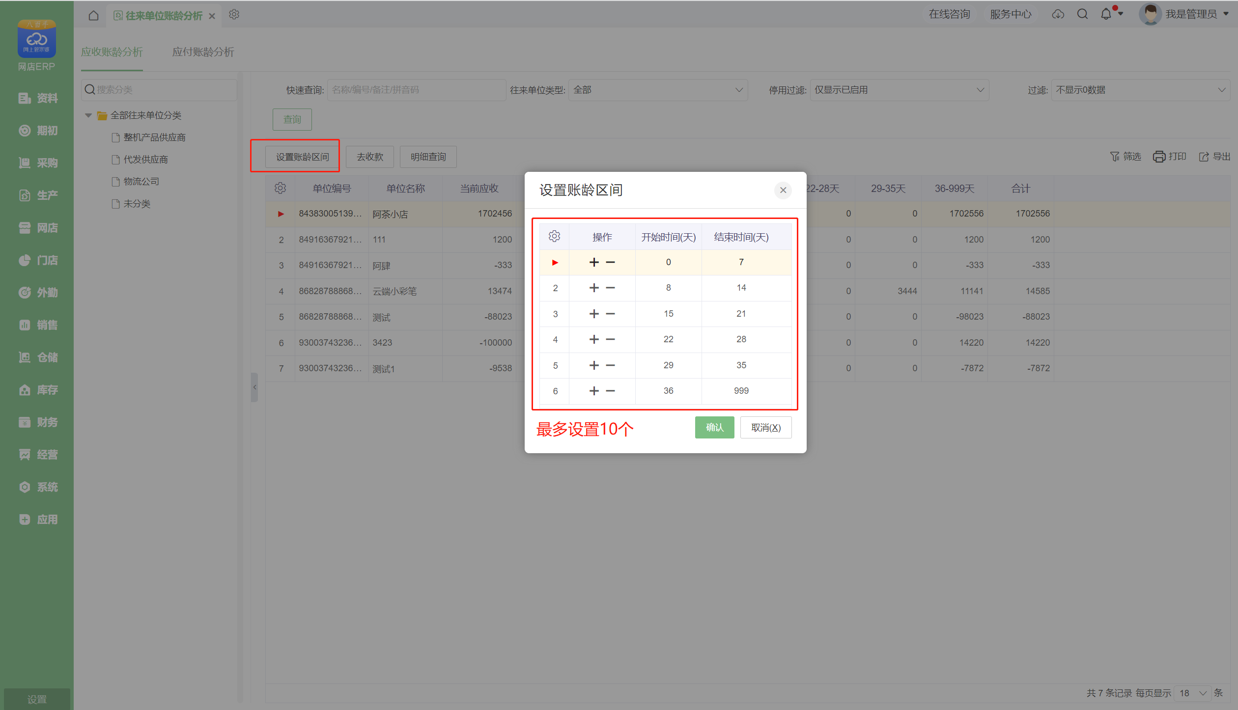Select 代发供应商 category
The height and width of the screenshot is (710, 1238).
tap(145, 160)
